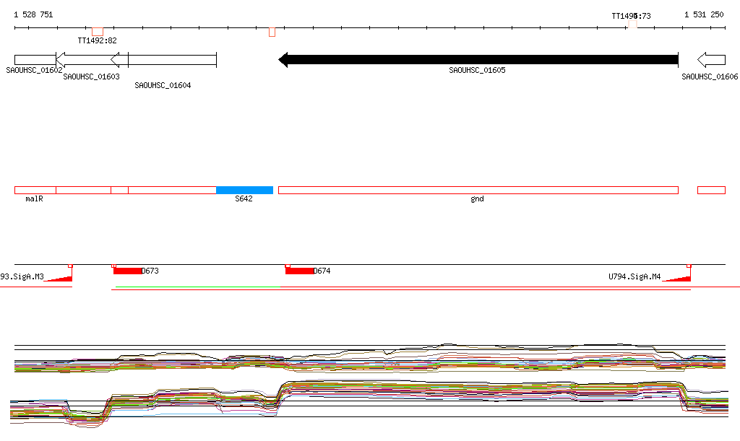Click the gnd gene name label

click(x=477, y=198)
